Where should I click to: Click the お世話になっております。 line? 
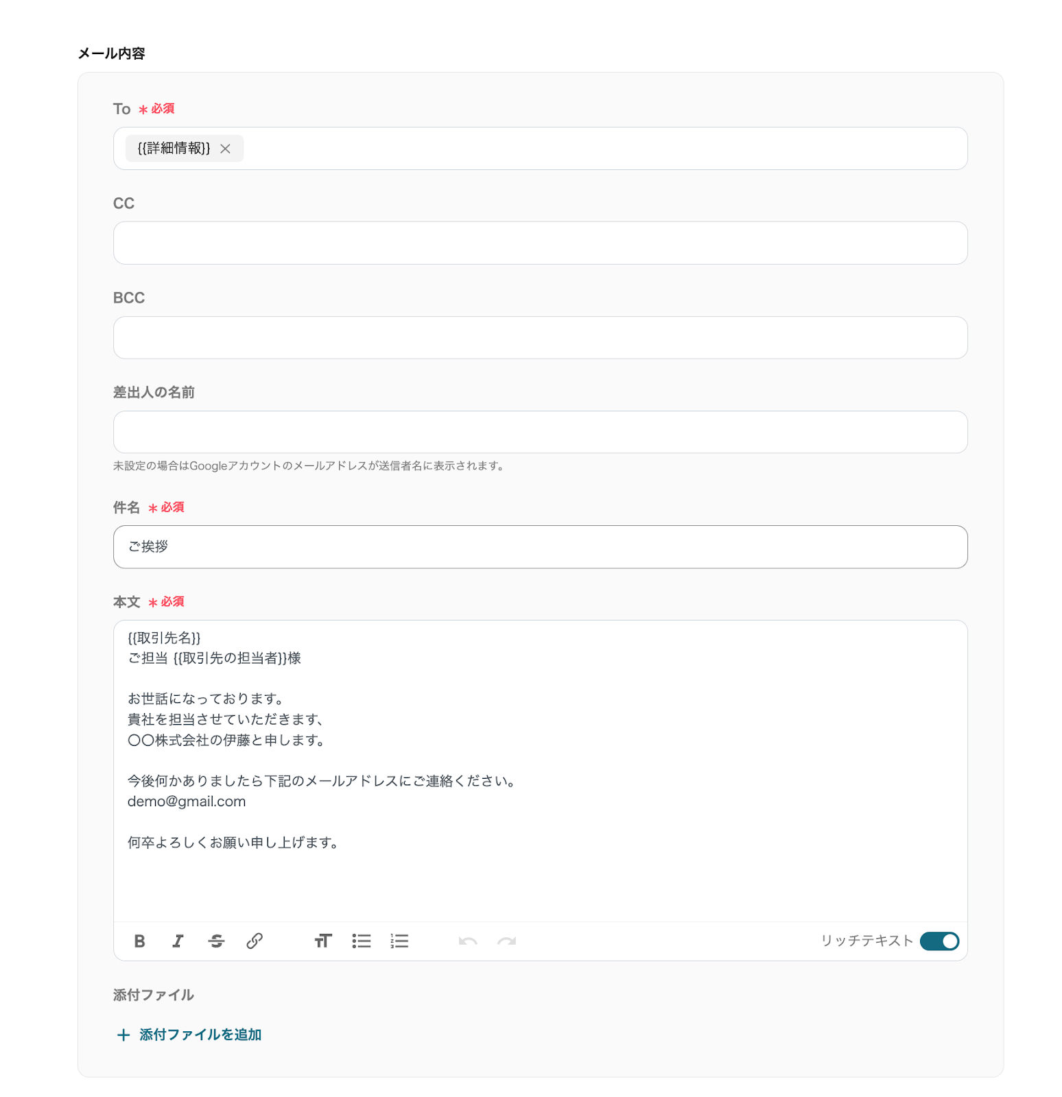tap(206, 699)
